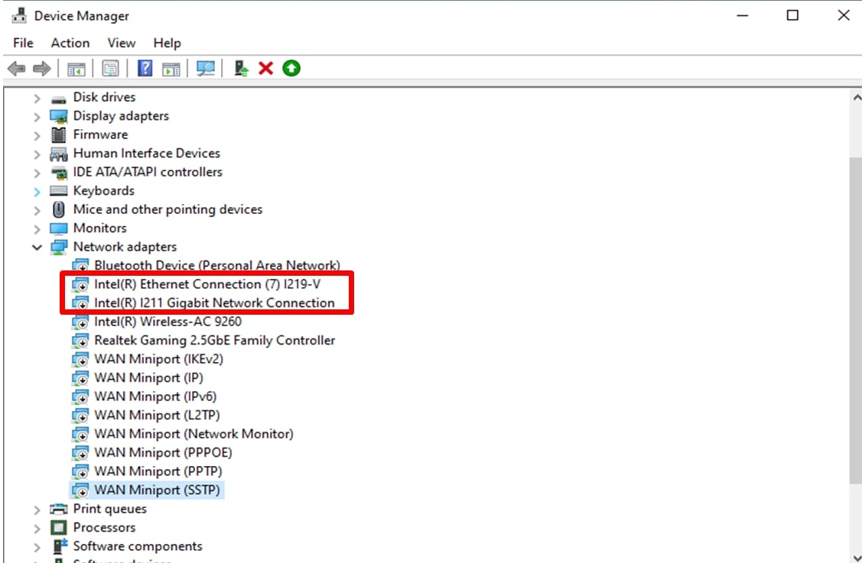This screenshot has height=563, width=862.
Task: Collapse the Network adapters category
Action: pos(37,248)
